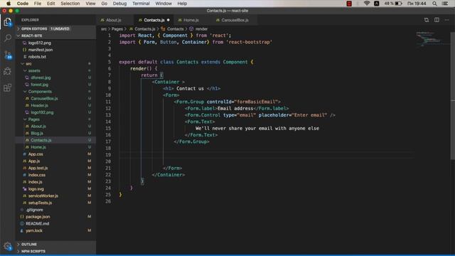Open Blog.js in the Pages folder
455x256 pixels.
[55, 133]
